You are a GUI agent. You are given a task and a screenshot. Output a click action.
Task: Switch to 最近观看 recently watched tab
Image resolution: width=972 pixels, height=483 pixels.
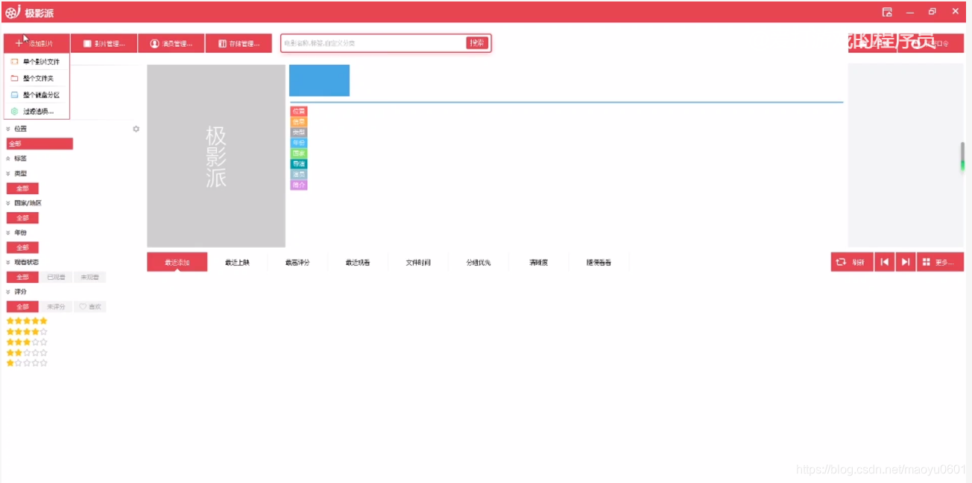pos(358,262)
